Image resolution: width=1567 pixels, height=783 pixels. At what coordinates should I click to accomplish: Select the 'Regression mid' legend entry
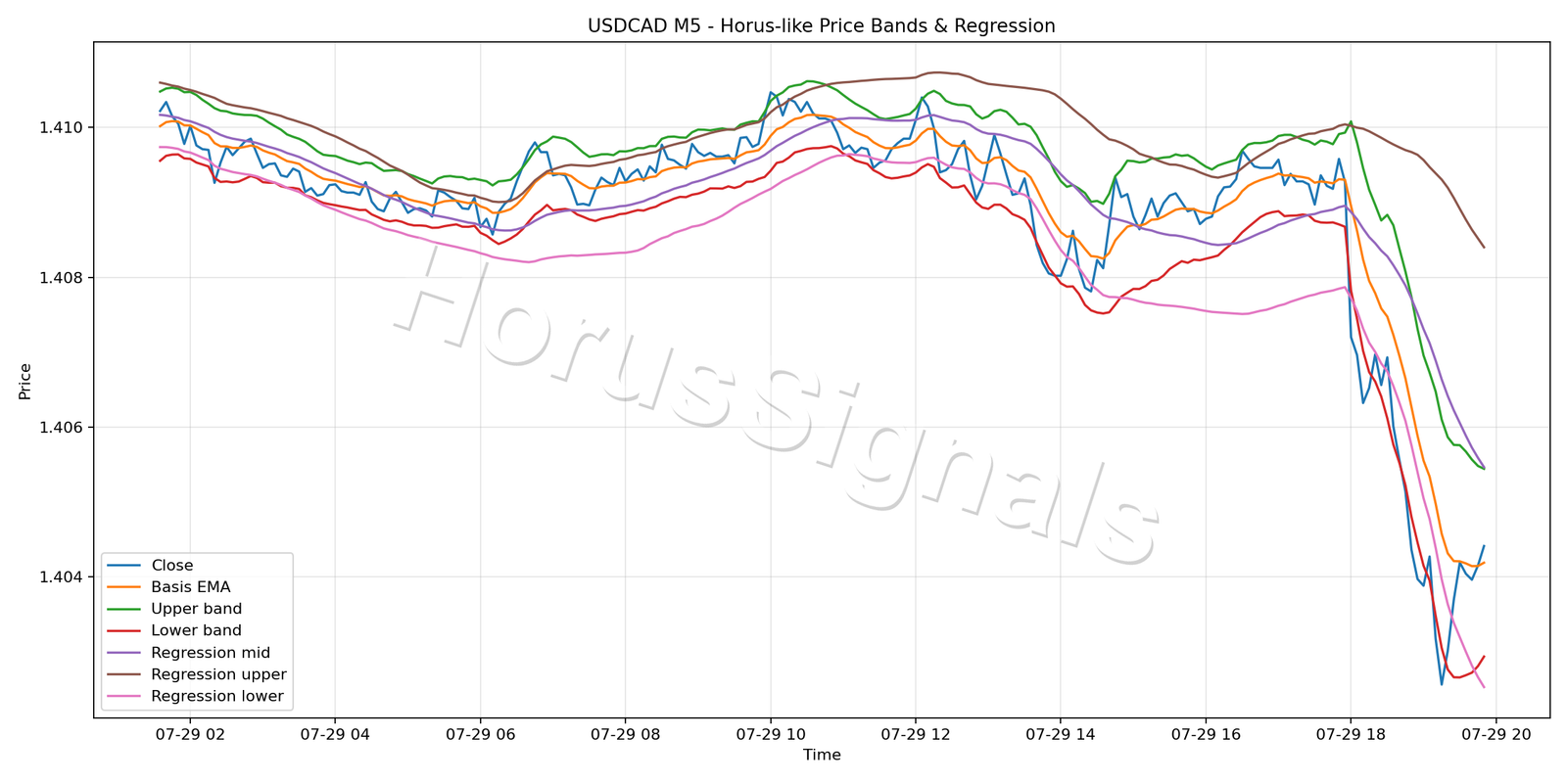click(x=189, y=653)
